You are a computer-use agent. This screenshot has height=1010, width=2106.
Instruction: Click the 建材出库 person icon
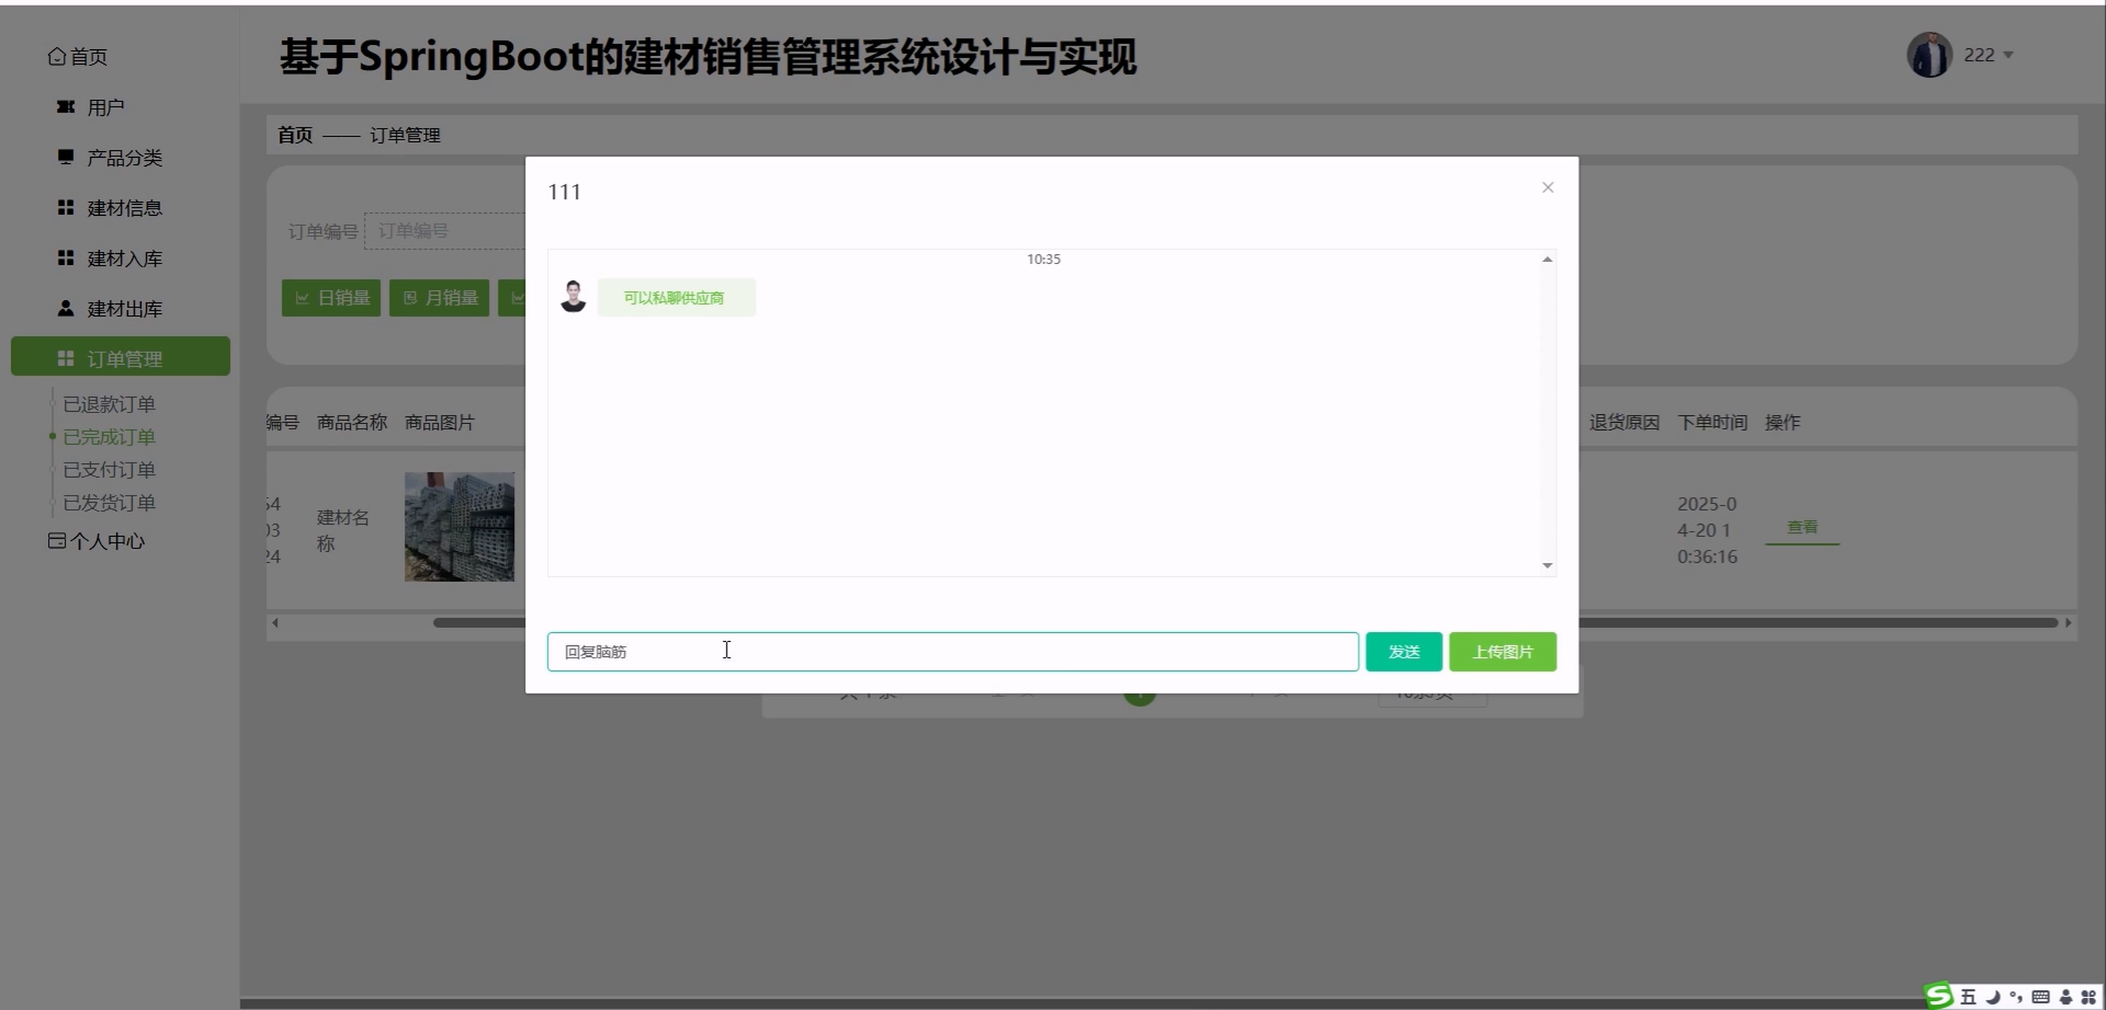(x=65, y=309)
